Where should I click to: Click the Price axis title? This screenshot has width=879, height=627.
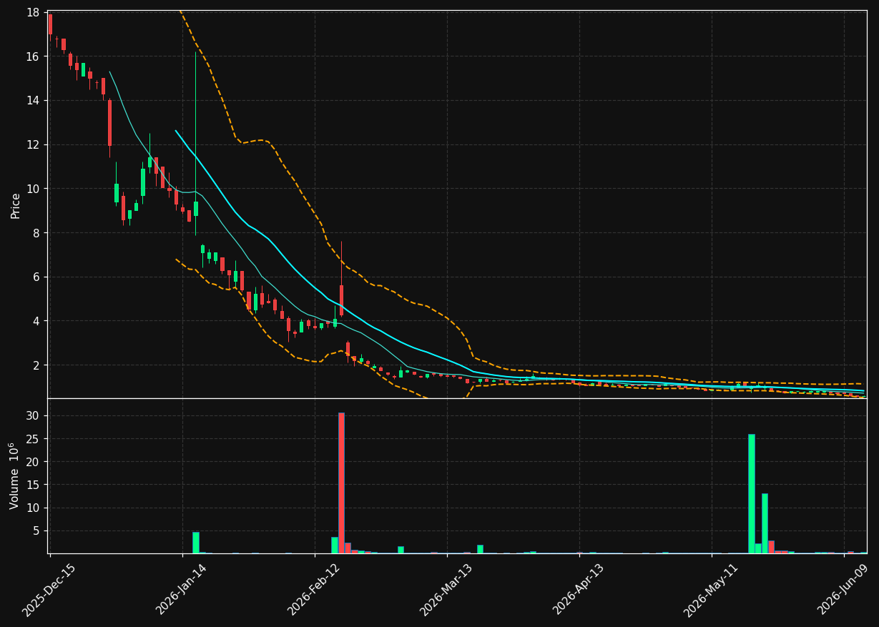click(x=16, y=205)
